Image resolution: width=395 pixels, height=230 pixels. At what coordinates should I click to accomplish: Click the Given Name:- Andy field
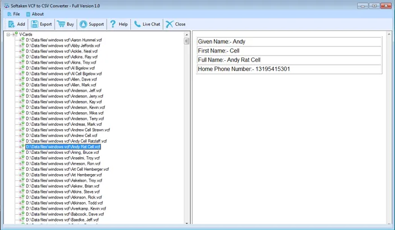[x=289, y=42]
